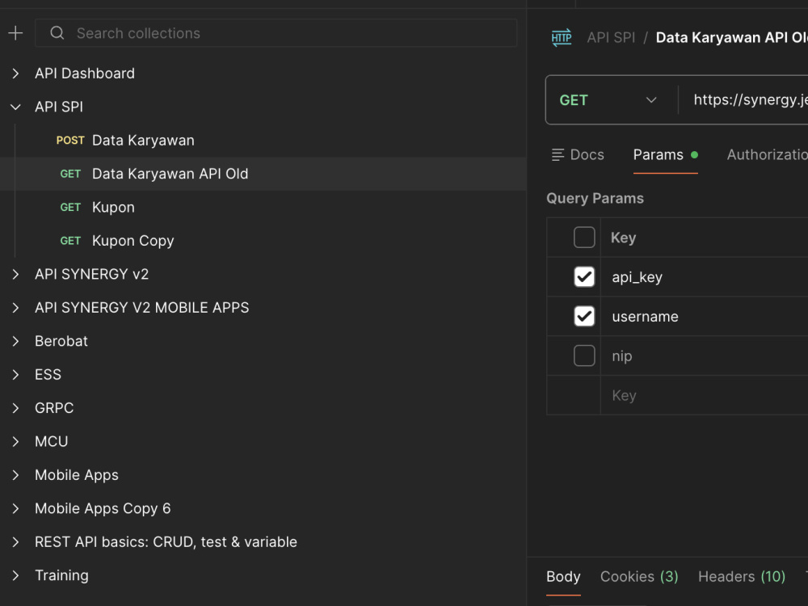
Task: Expand the MCU collection
Action: [x=15, y=442]
